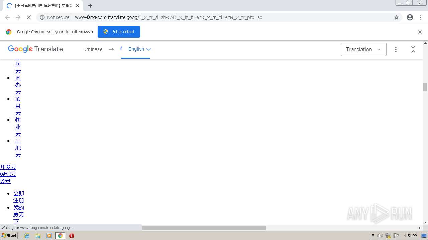This screenshot has height=240, width=428.
Task: Open the volume control tray icon
Action: click(x=380, y=236)
